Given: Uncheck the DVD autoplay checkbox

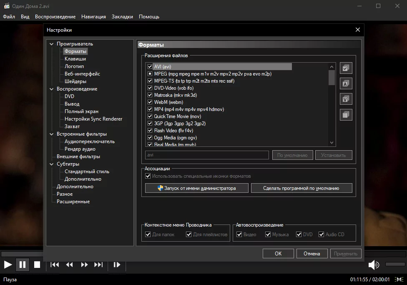Looking at the screenshot, I should pos(299,234).
